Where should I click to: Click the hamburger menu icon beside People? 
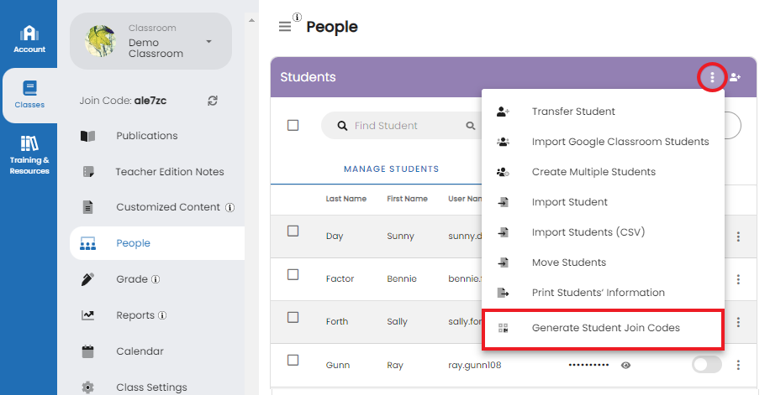[285, 27]
